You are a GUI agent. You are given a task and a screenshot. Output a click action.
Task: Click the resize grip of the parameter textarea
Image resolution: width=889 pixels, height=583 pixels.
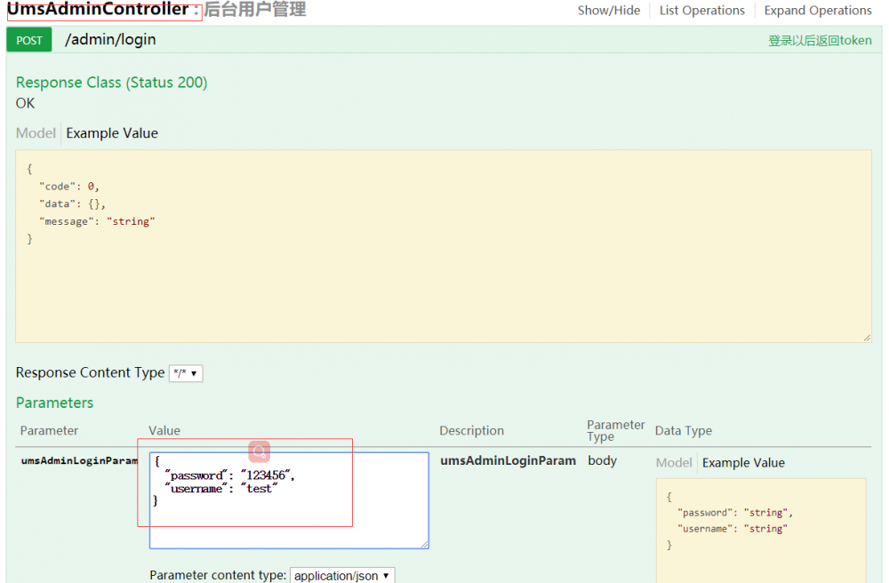tap(425, 545)
